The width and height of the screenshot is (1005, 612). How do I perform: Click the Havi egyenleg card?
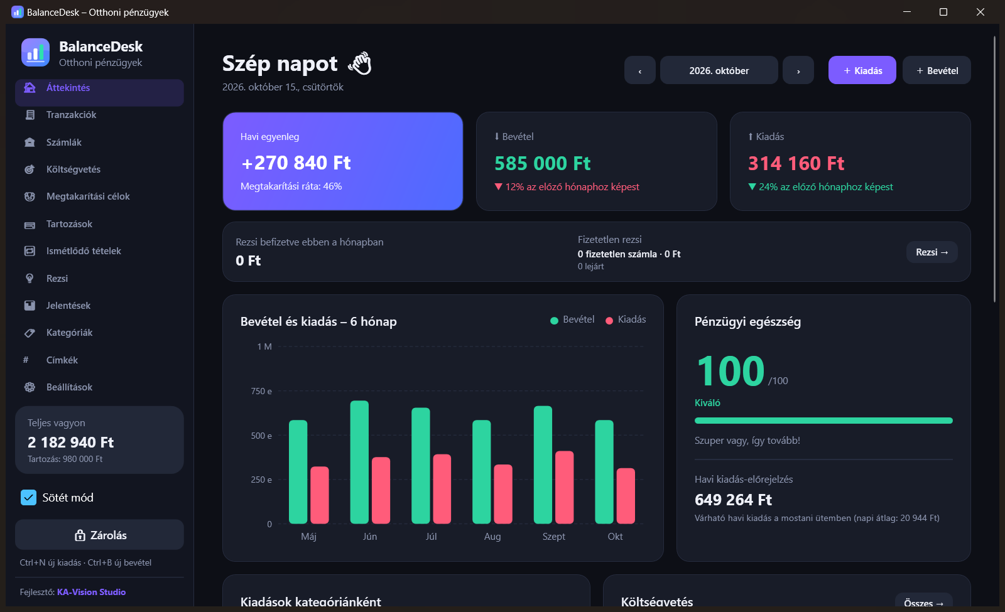pos(343,161)
